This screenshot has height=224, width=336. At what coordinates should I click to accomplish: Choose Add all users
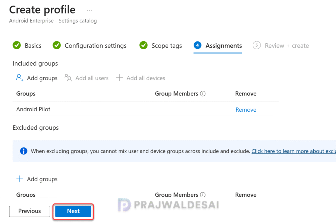point(87,78)
